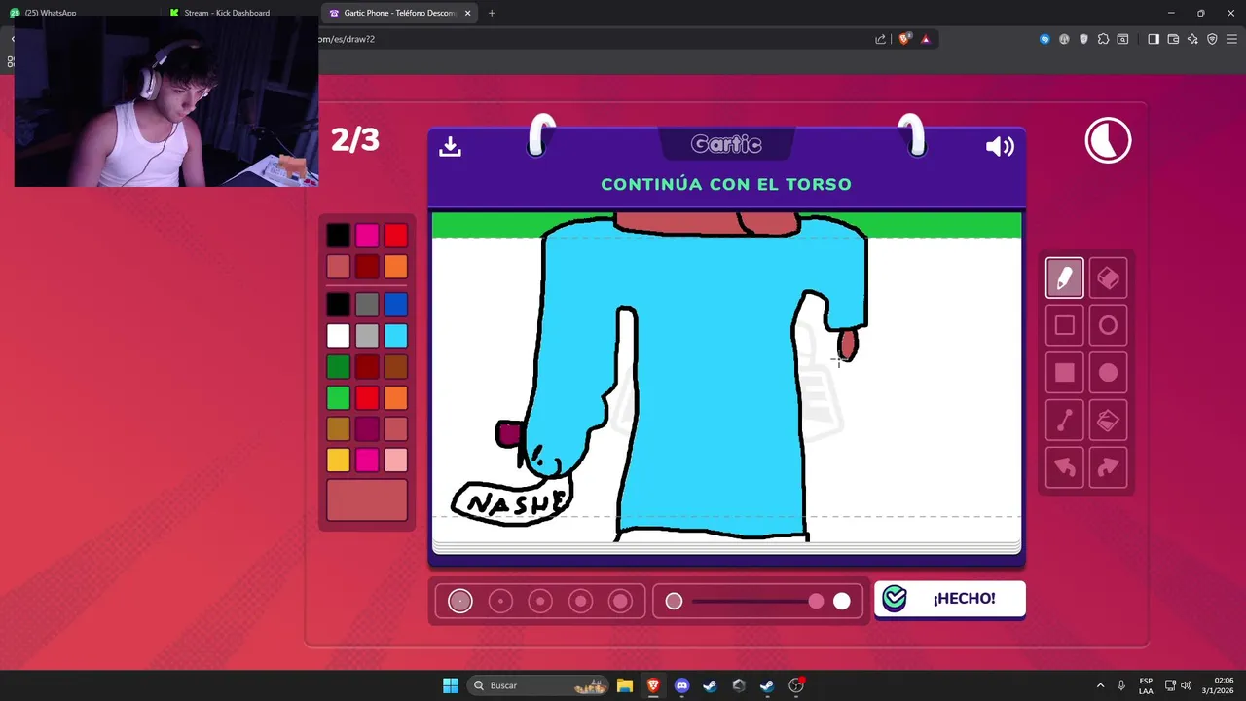This screenshot has height=701, width=1246.
Task: Switch the ESP LAA input language
Action: tap(1146, 685)
